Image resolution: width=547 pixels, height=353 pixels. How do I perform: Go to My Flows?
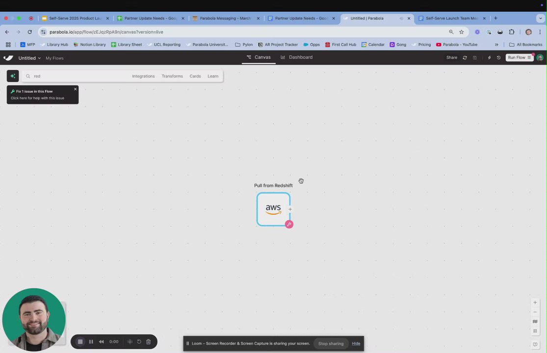click(x=54, y=58)
